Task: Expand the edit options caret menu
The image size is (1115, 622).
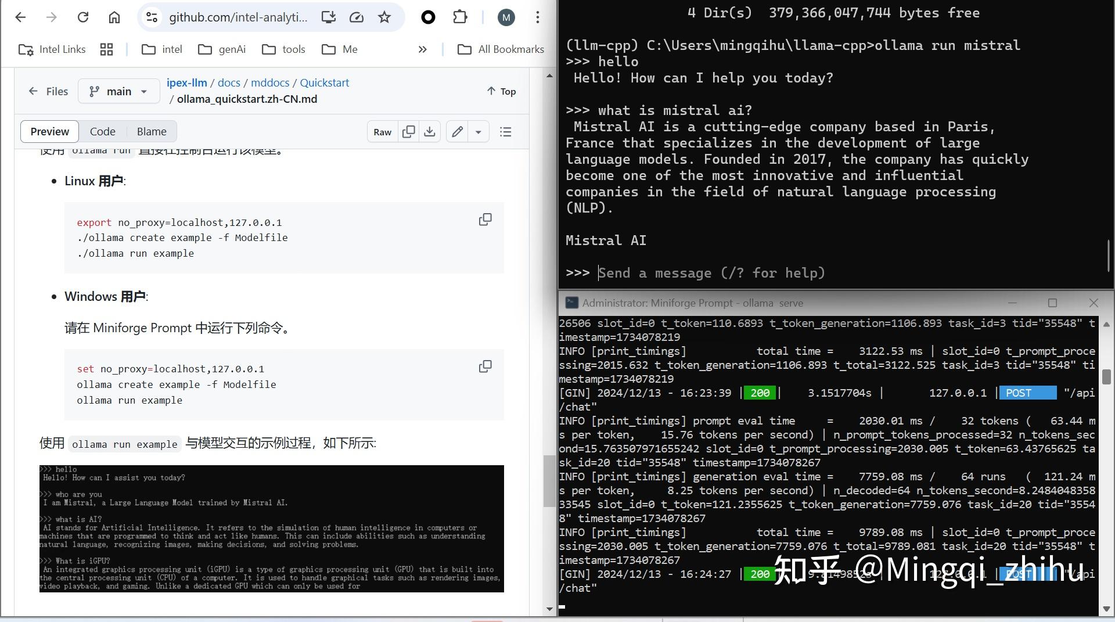Action: [x=478, y=132]
